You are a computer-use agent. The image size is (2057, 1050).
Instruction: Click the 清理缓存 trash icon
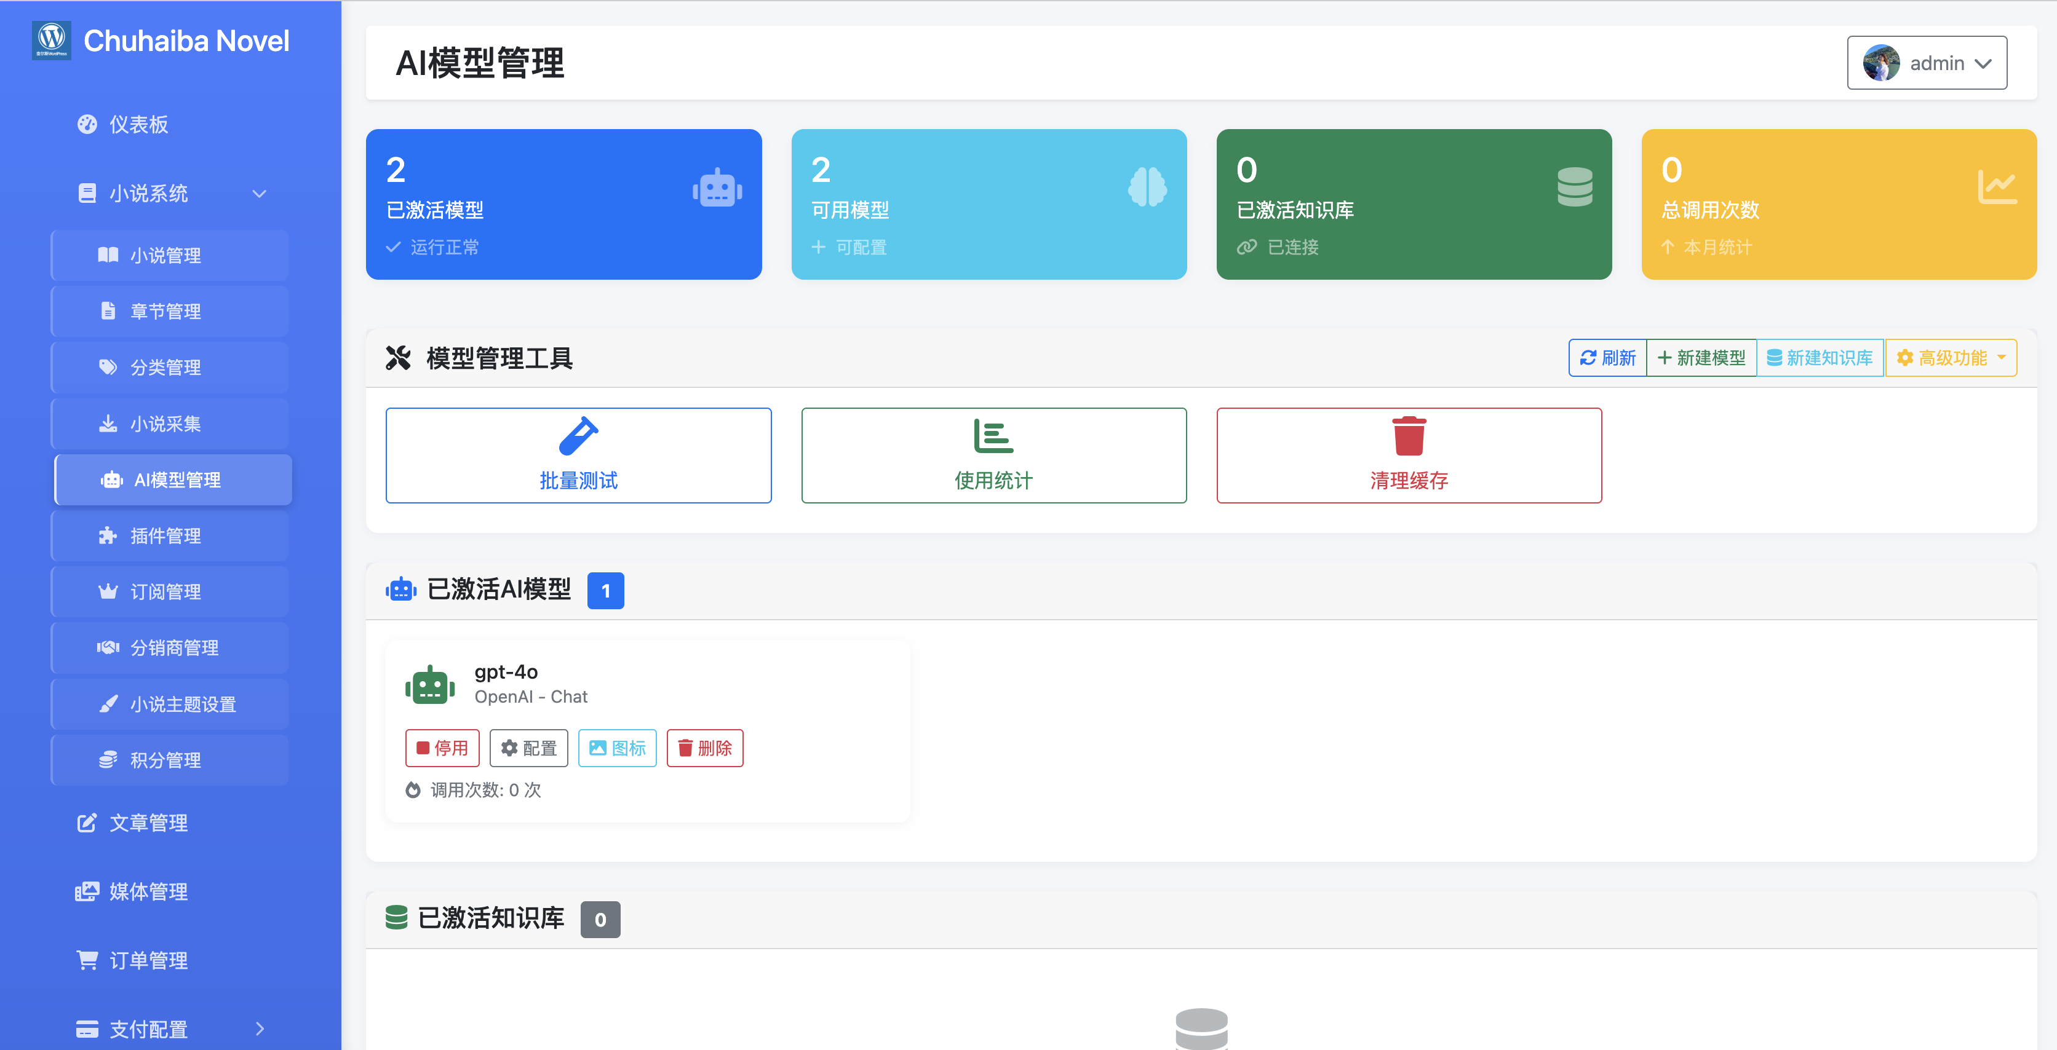coord(1409,436)
